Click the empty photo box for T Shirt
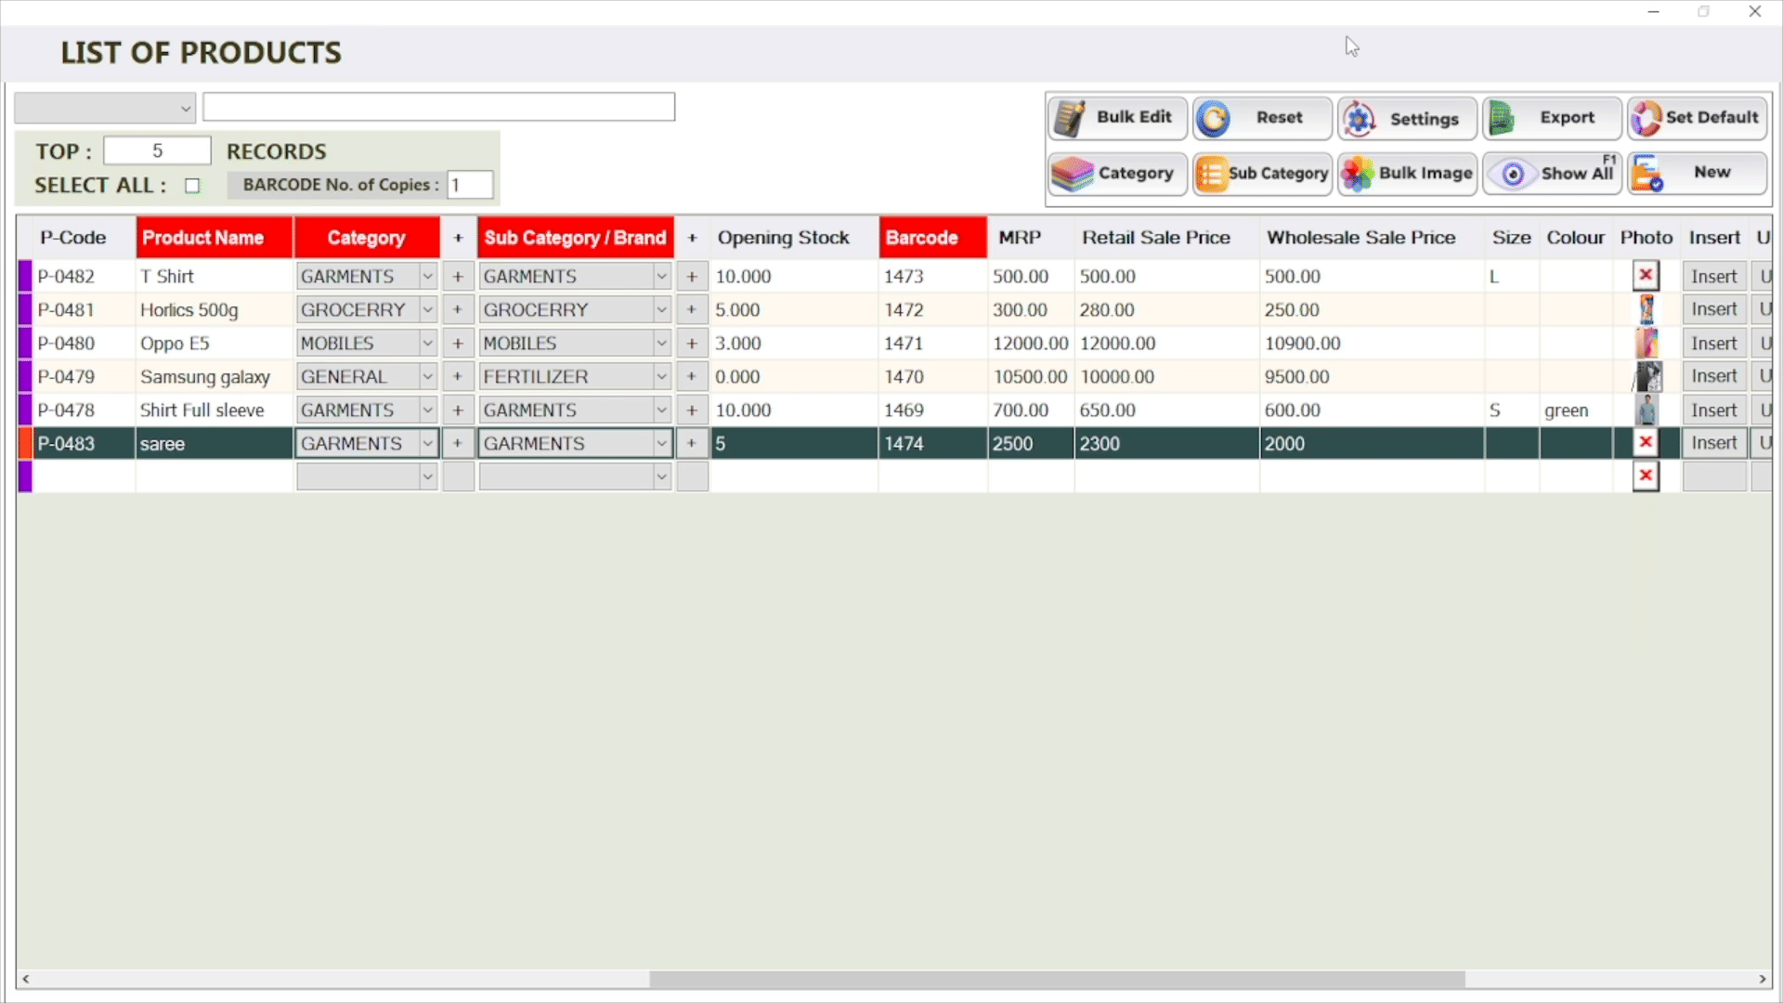Viewport: 1783px width, 1003px height. [x=1646, y=276]
